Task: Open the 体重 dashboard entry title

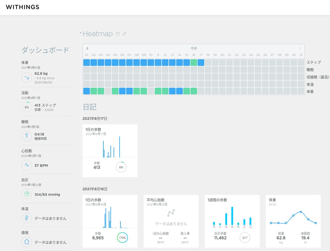Action: click(x=25, y=63)
